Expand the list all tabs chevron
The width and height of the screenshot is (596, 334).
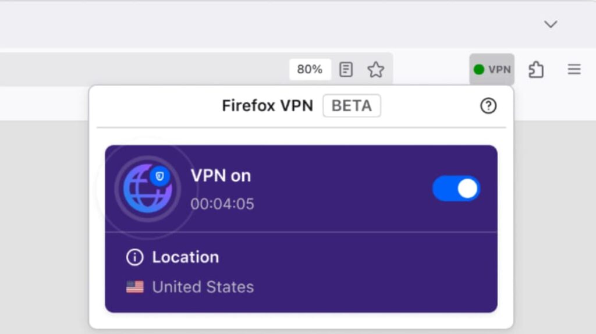(550, 24)
